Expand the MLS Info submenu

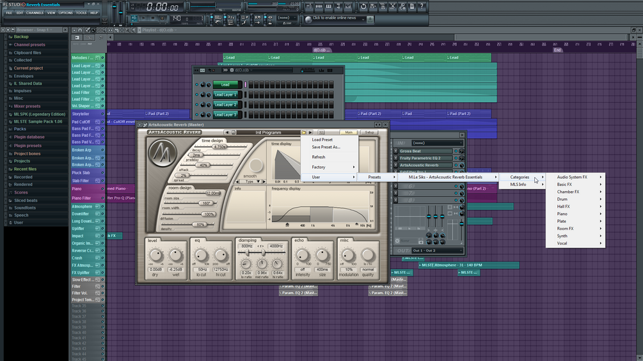522,185
